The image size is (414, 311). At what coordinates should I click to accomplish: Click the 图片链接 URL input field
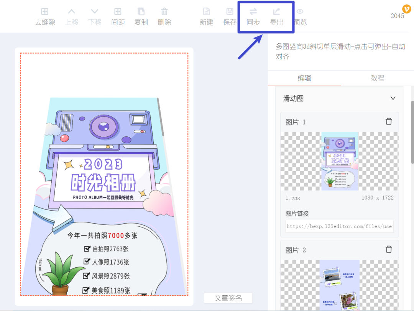click(339, 226)
